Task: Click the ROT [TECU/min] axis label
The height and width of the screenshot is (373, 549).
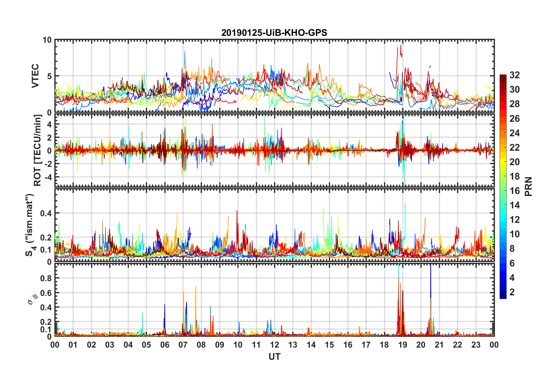Action: point(38,150)
